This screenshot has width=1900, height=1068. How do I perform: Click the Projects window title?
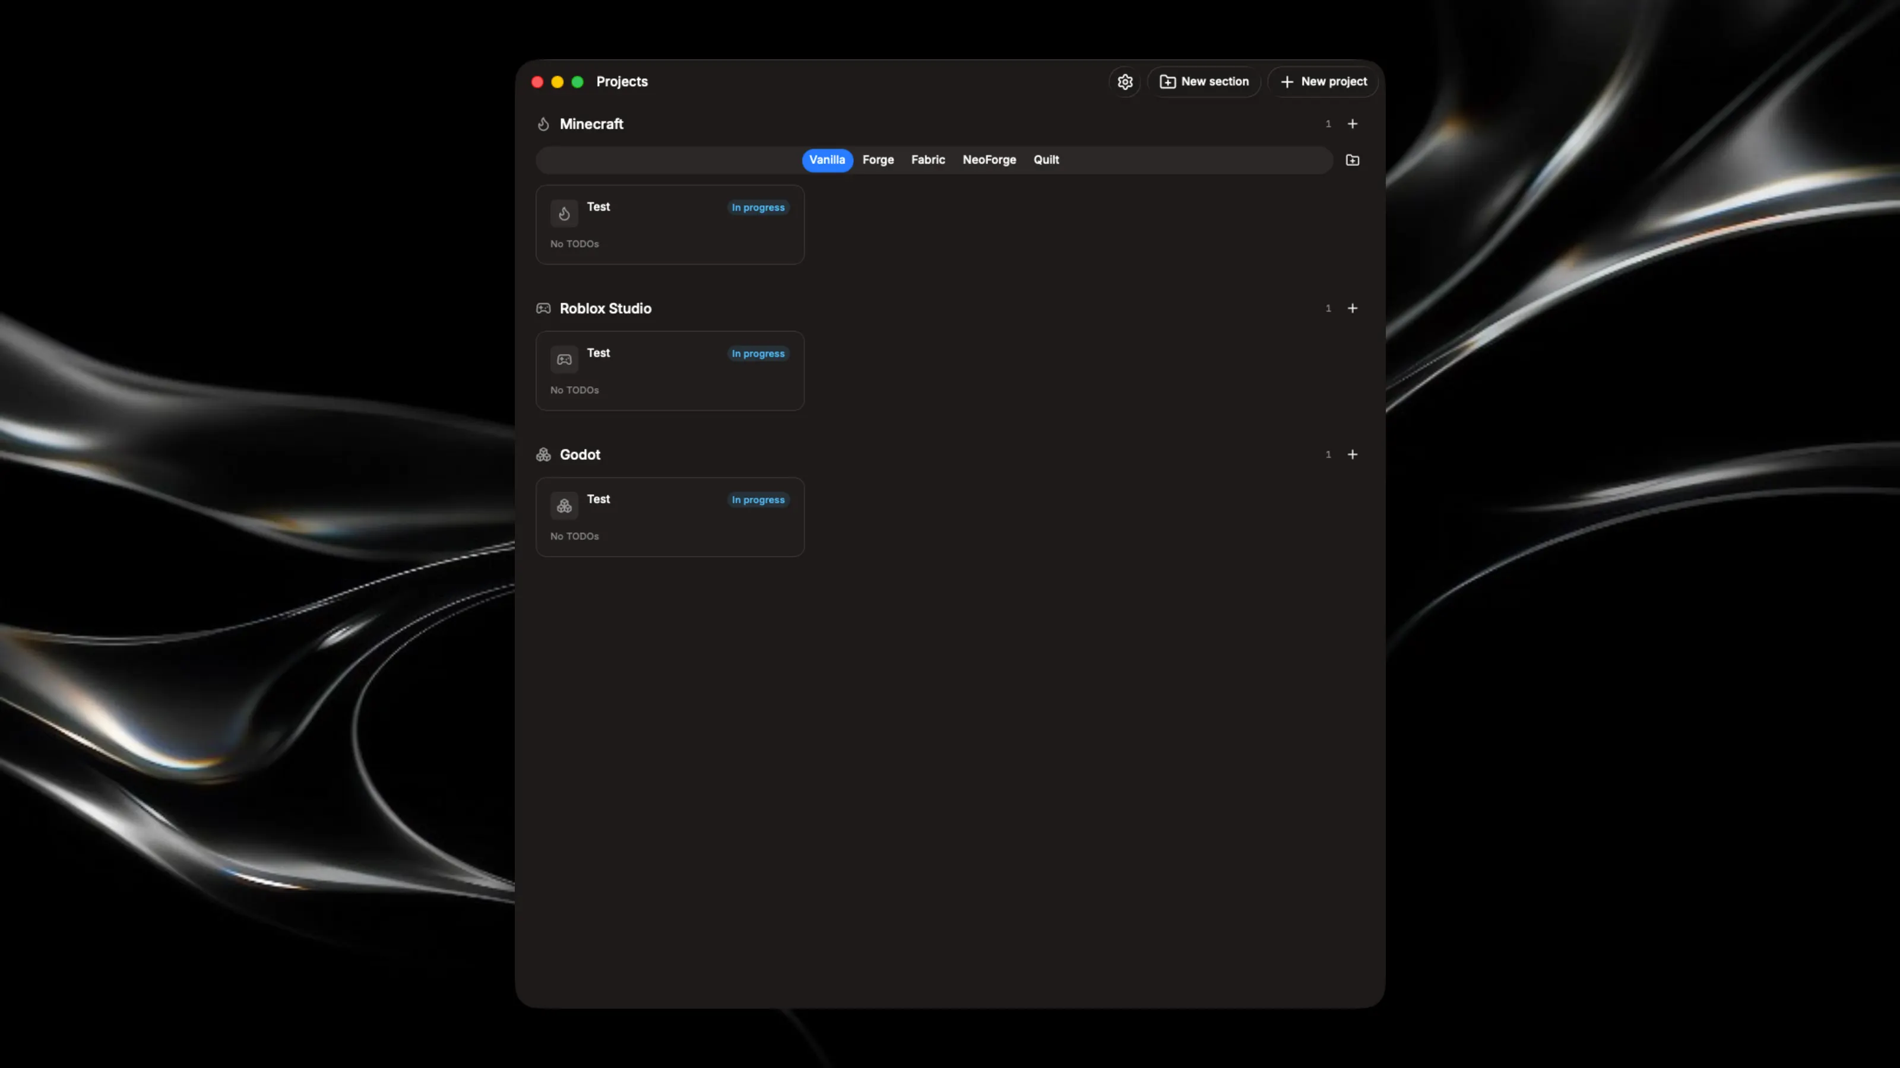[622, 82]
